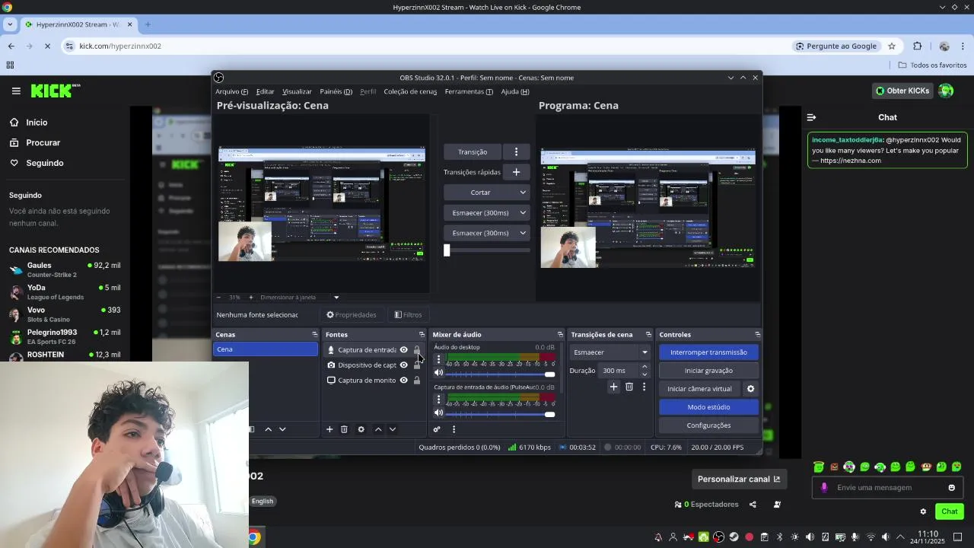Open the Coleção de cenas menu
974x548 pixels.
click(x=410, y=91)
